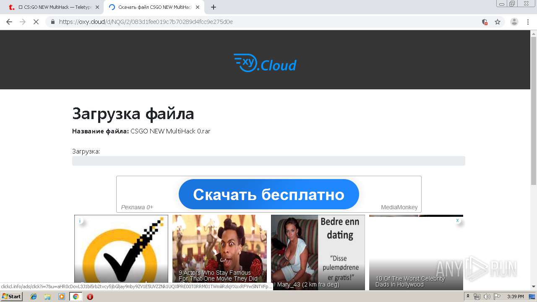Click the 3:39 PM clock

click(x=515, y=297)
